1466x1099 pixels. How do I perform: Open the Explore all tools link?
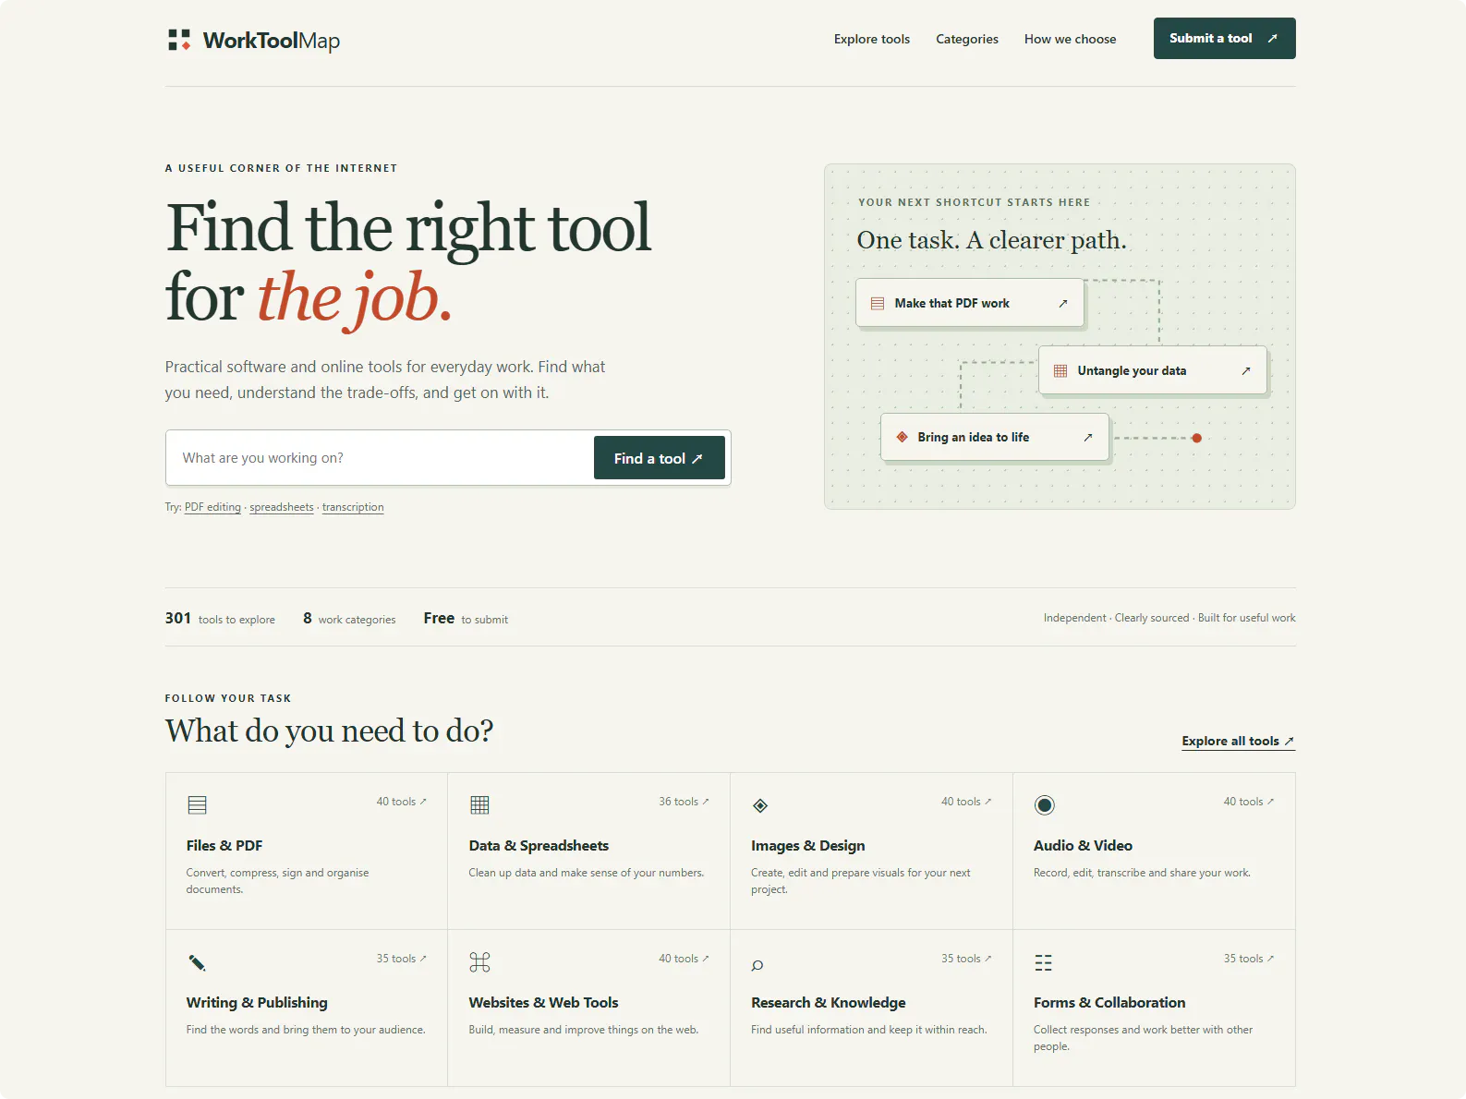click(x=1238, y=741)
